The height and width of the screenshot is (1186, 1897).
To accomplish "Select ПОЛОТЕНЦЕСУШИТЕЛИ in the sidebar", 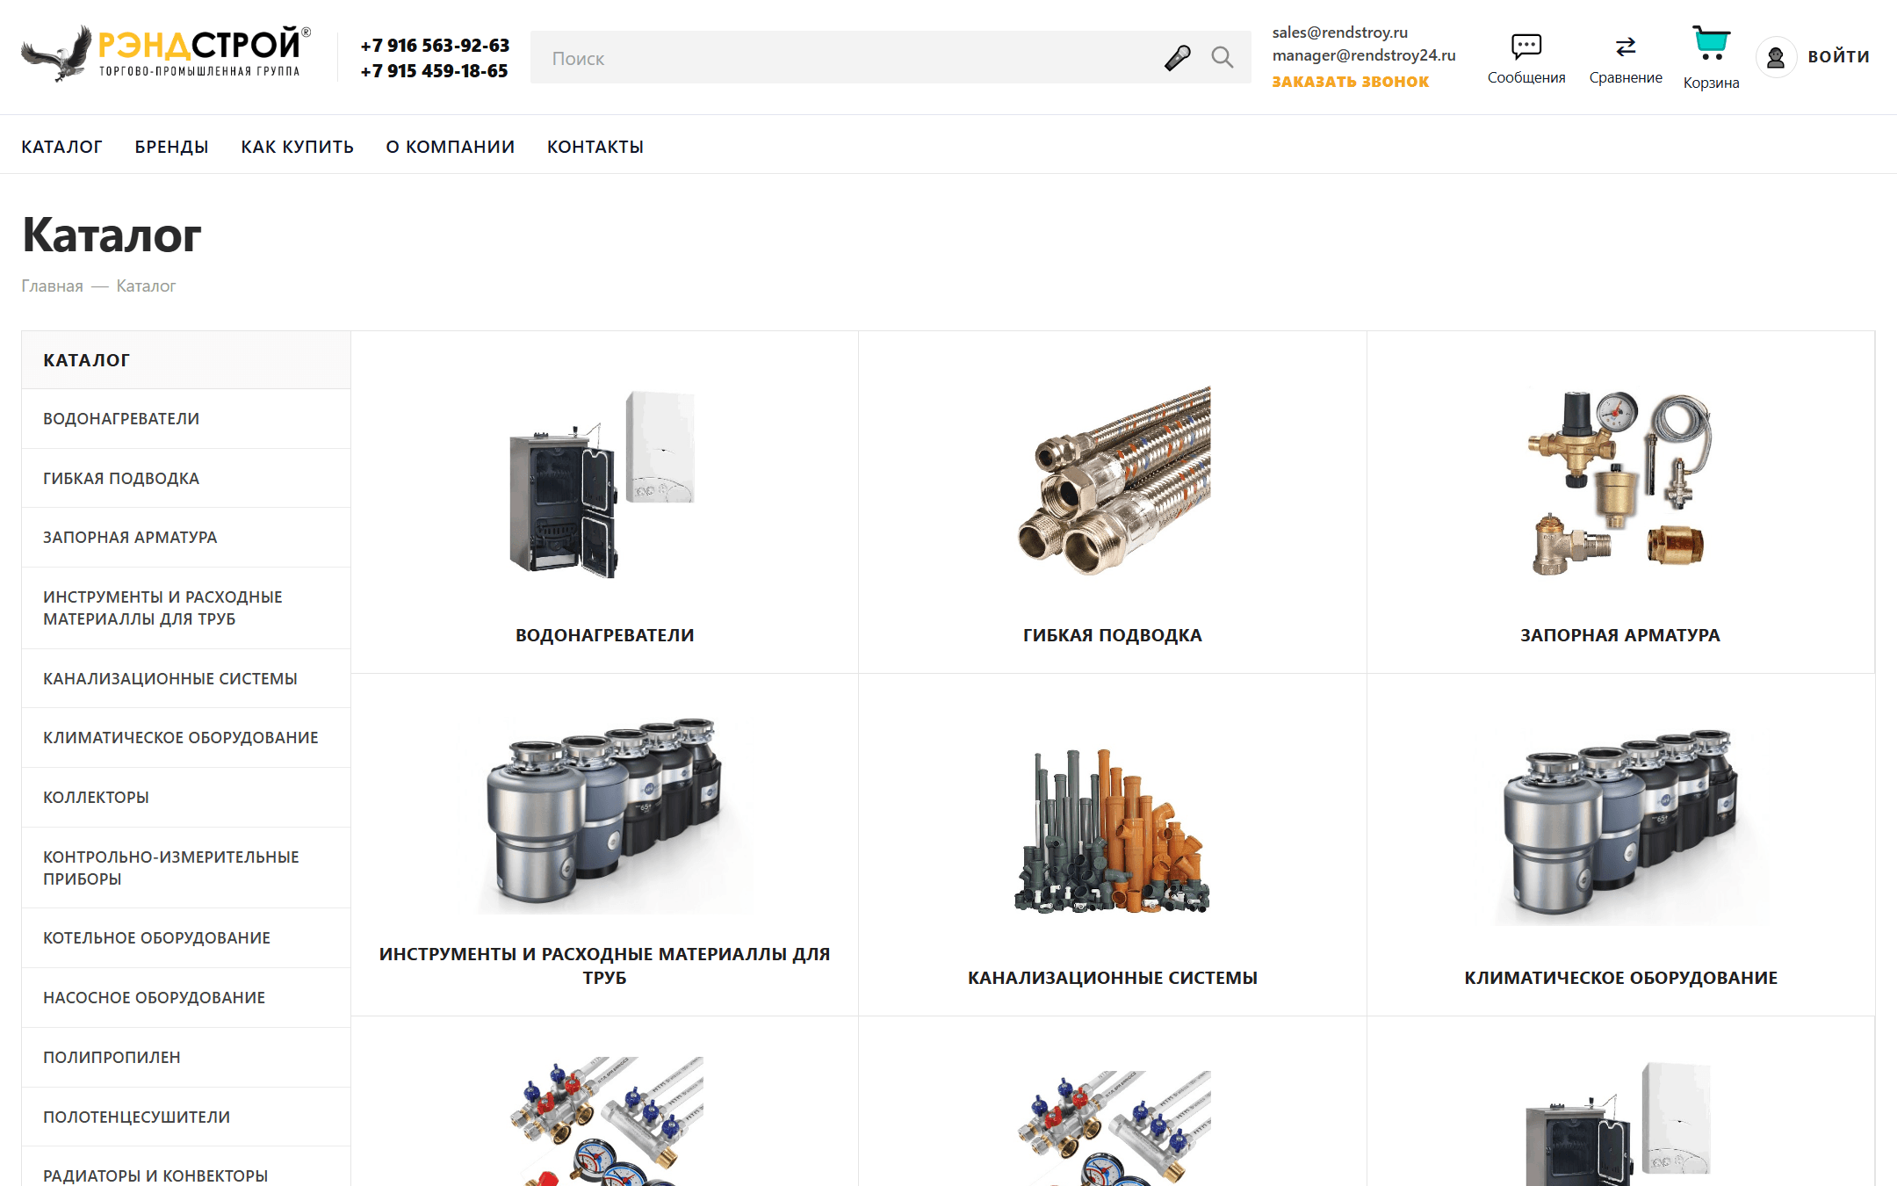I will 186,1117.
